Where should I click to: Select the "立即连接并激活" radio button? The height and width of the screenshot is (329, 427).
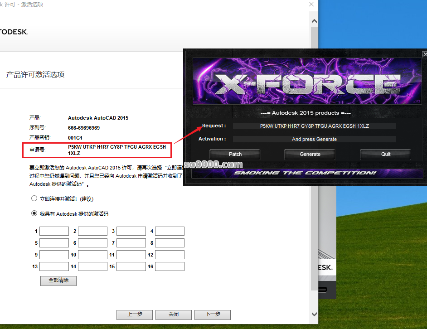coord(34,198)
